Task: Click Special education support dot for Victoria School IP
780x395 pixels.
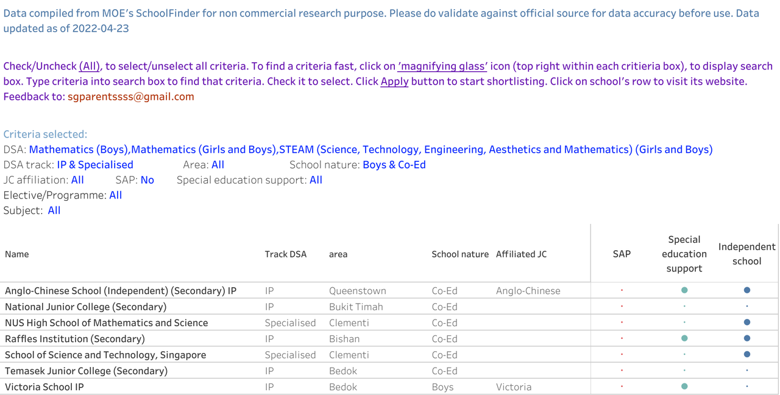Action: pos(684,386)
